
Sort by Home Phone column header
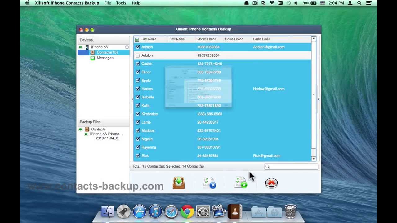pos(234,39)
